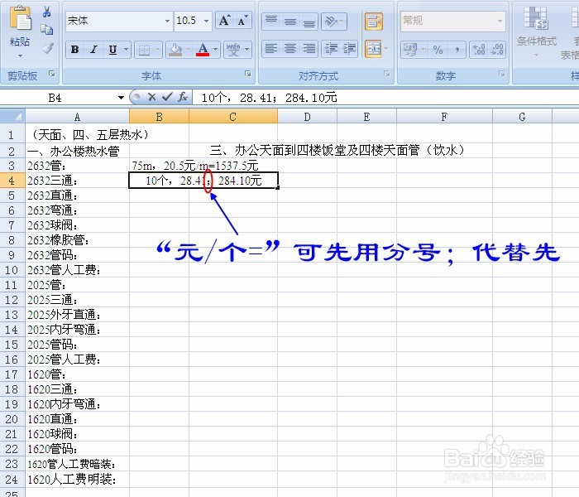Open Name Box dropdown arrow
Screen dimensions: 579x497
121,98
